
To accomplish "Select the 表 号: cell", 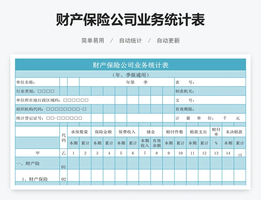I will pos(210,82).
